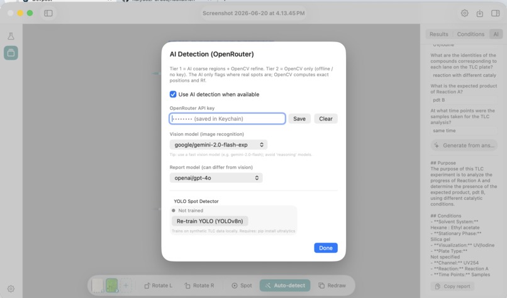This screenshot has height=298, width=507.
Task: Click the window title 'Screenshot 2026-06-20 at 4.13.45 PM'
Action: pos(253,13)
